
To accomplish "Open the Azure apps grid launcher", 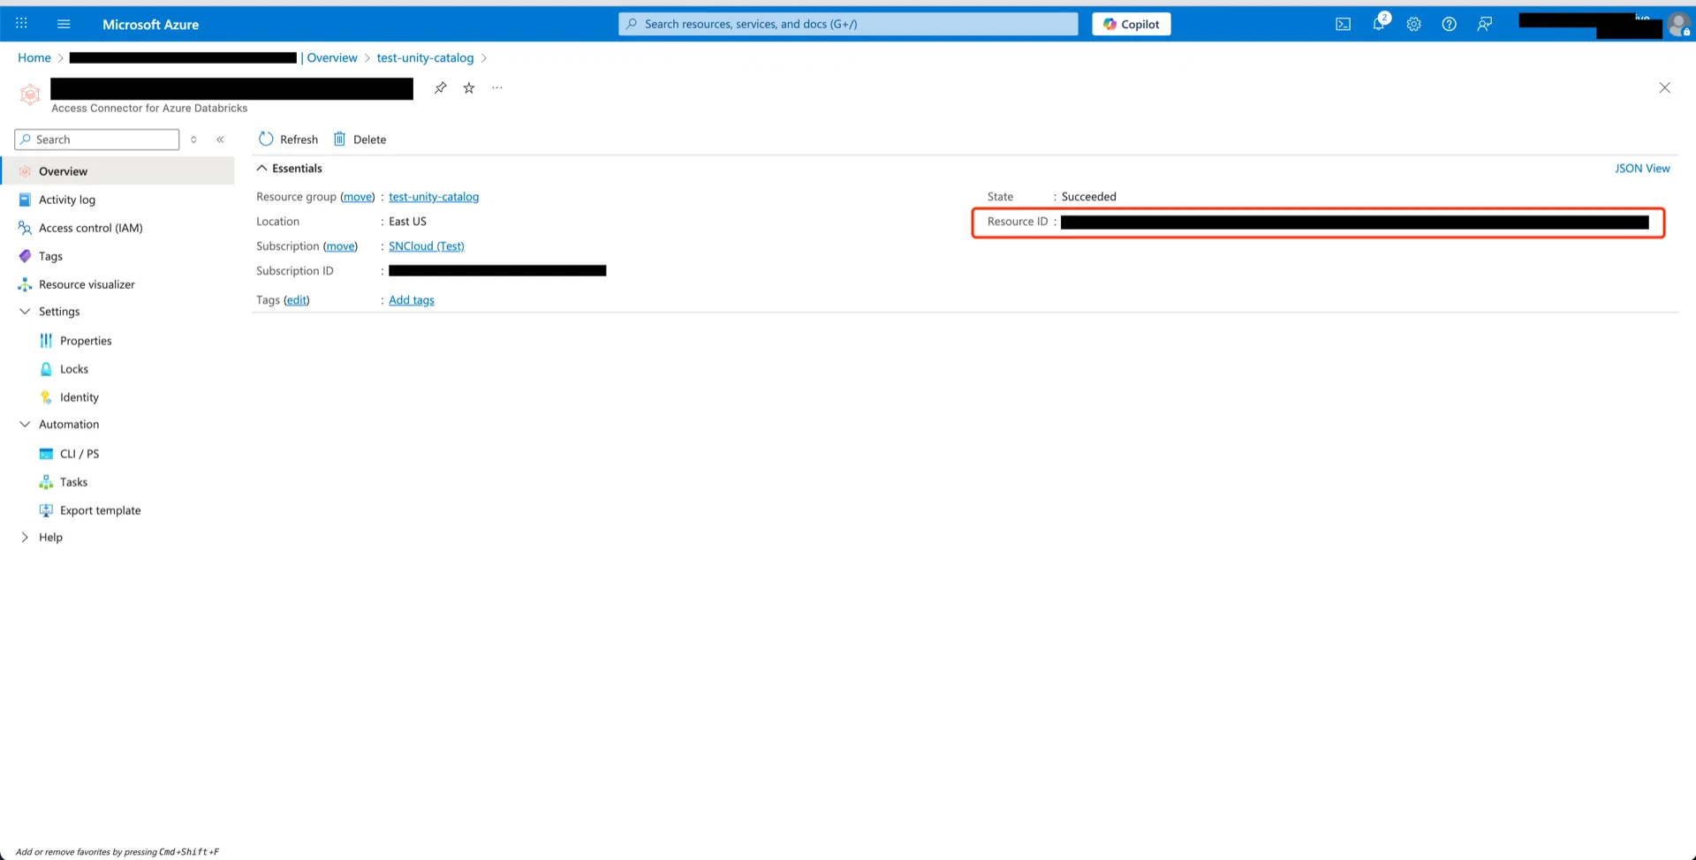I will (22, 24).
